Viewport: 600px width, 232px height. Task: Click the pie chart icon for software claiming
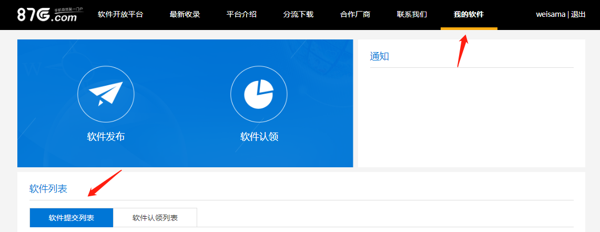(x=259, y=94)
